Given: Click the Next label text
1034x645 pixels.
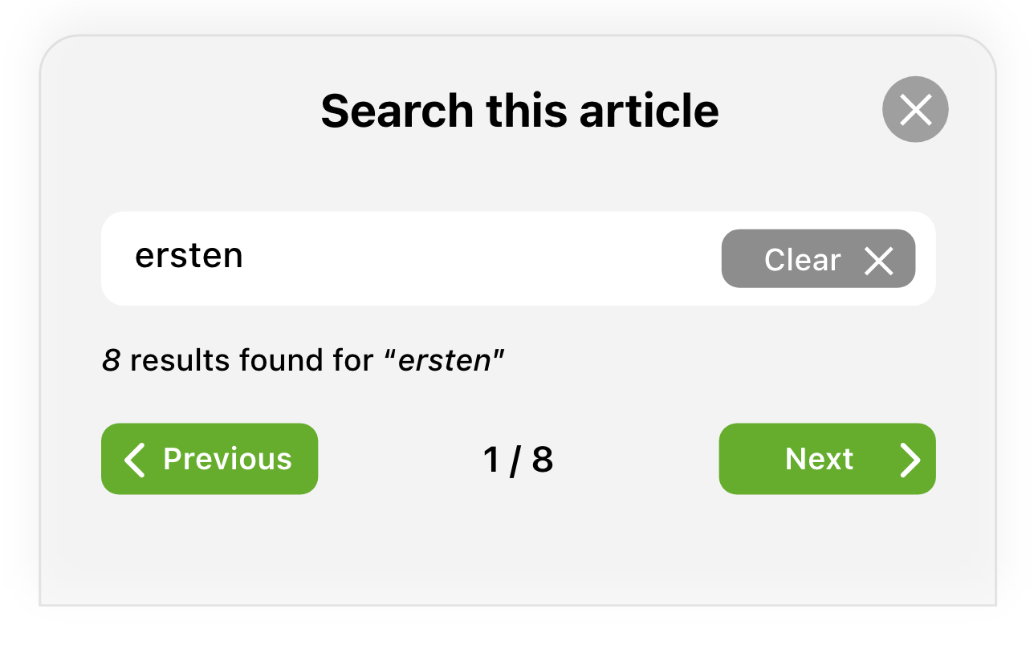Looking at the screenshot, I should [x=819, y=459].
